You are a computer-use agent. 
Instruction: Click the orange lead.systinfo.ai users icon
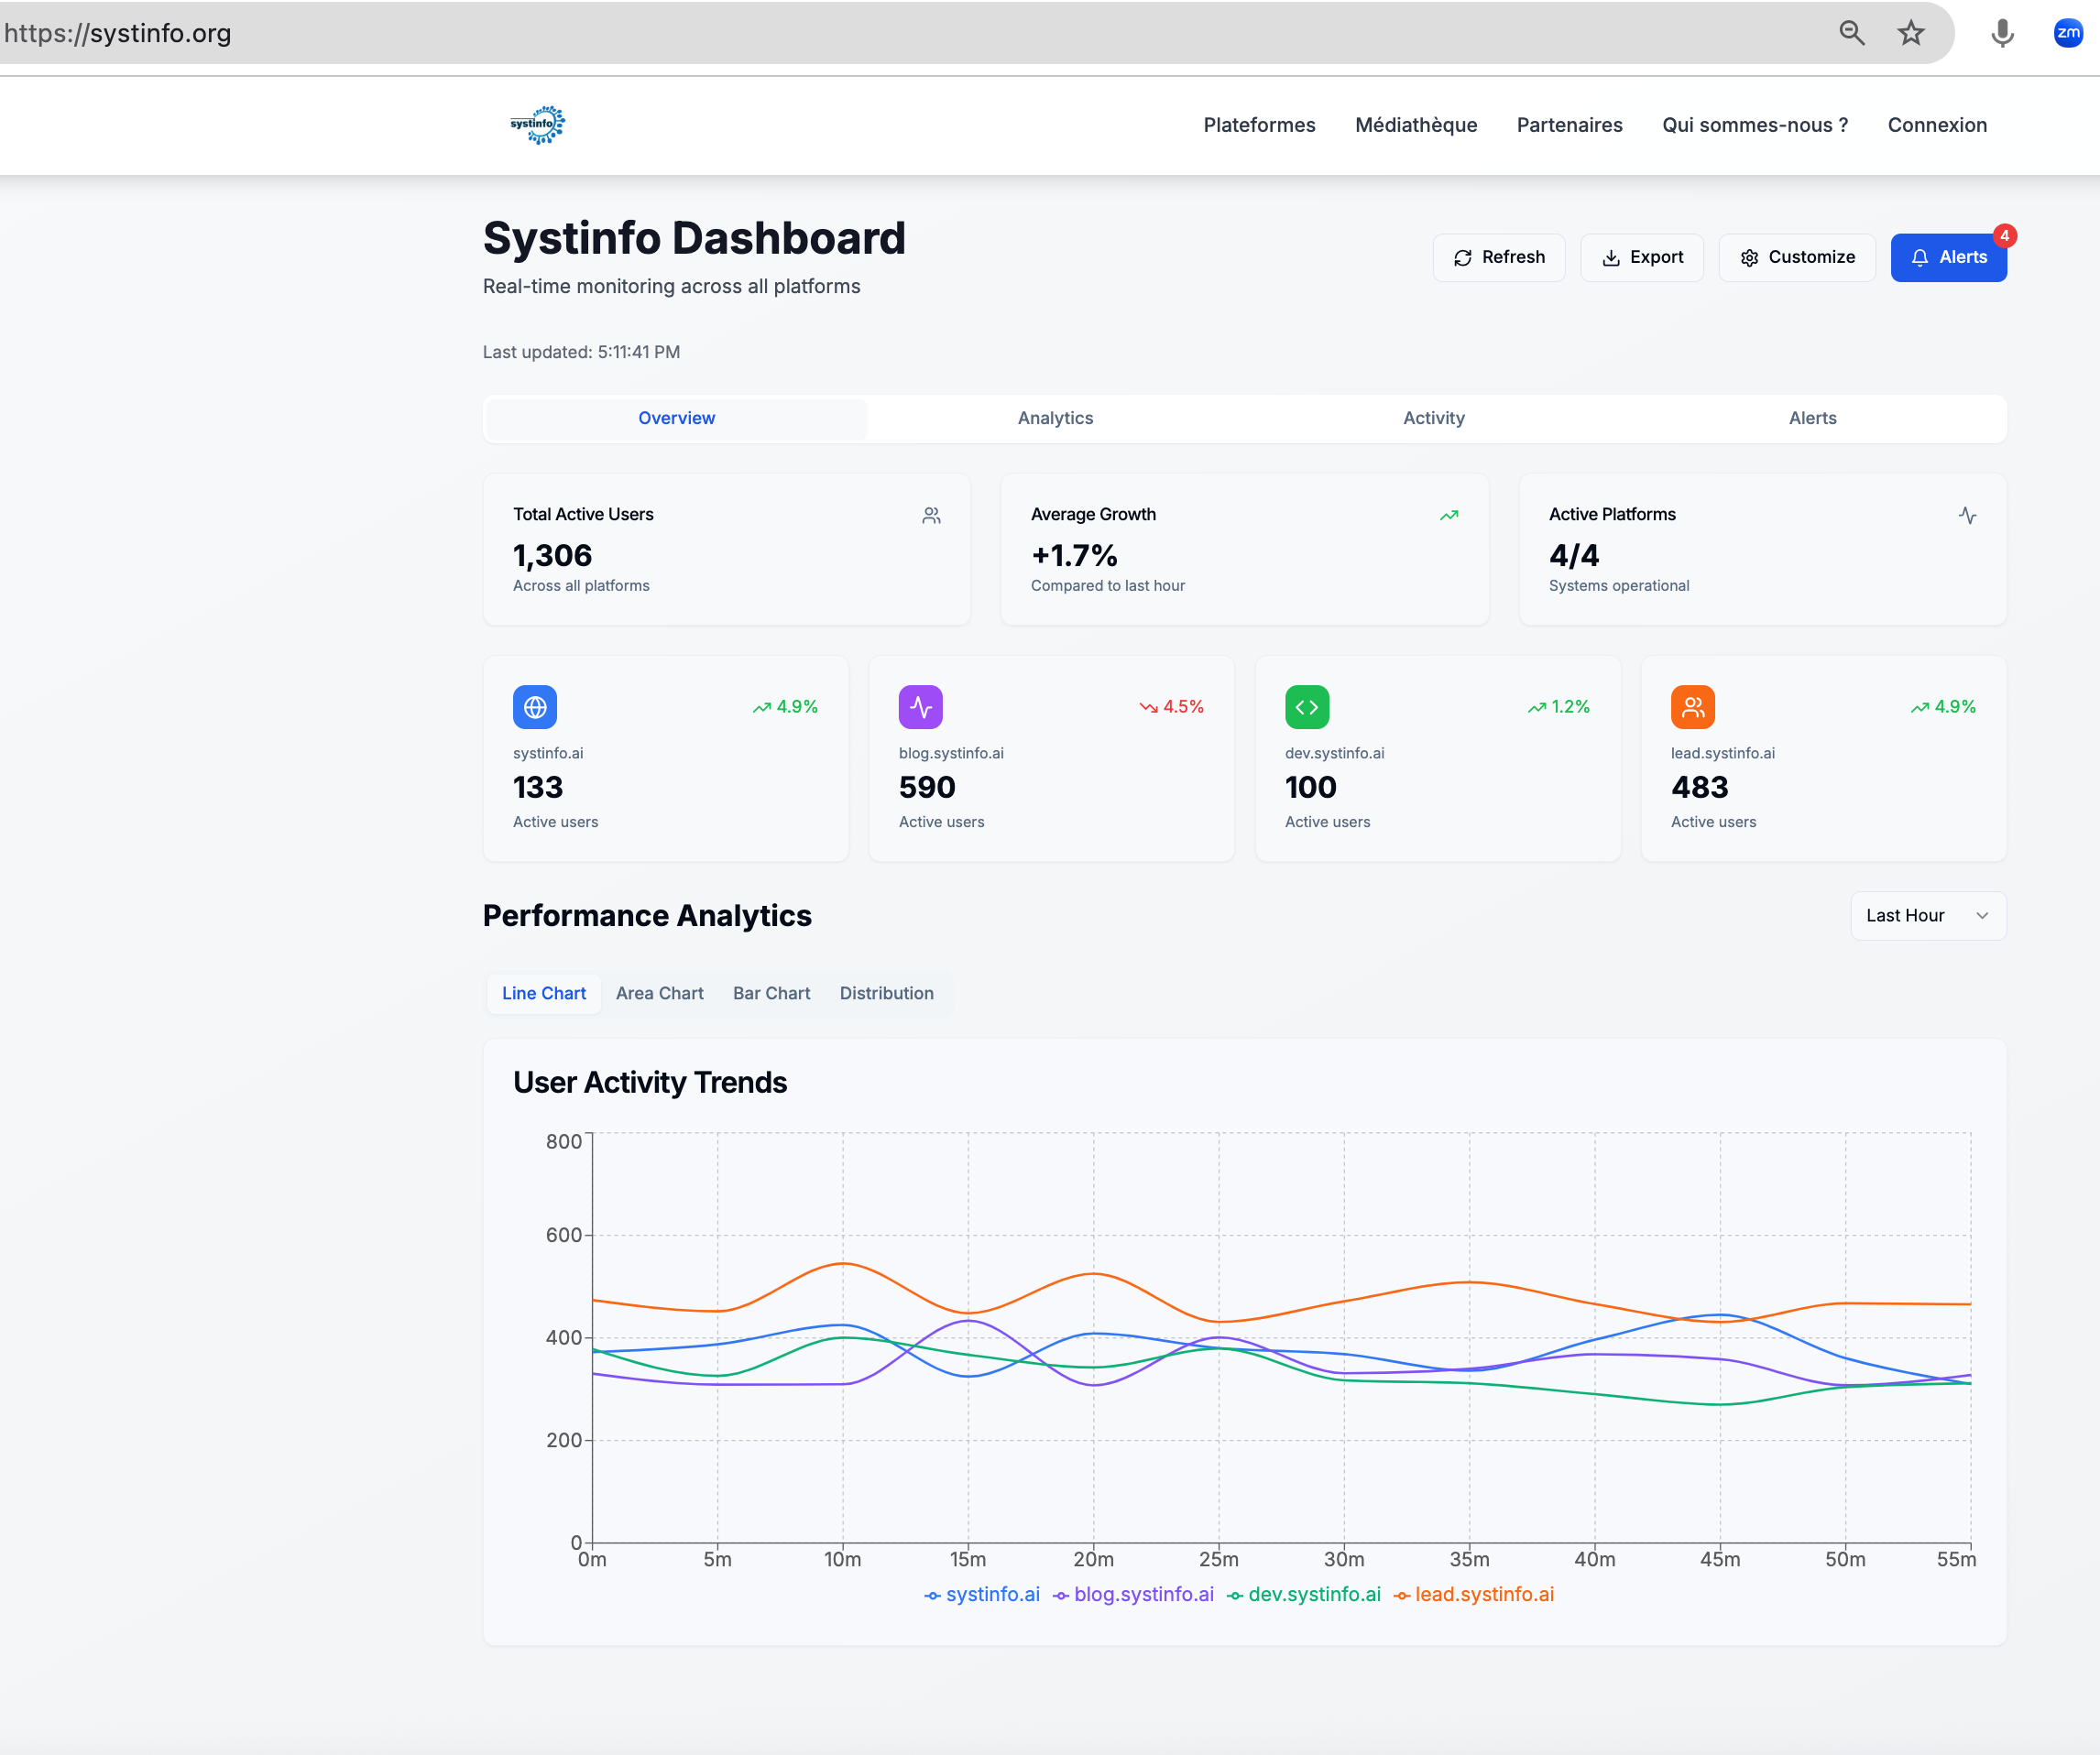1692,707
